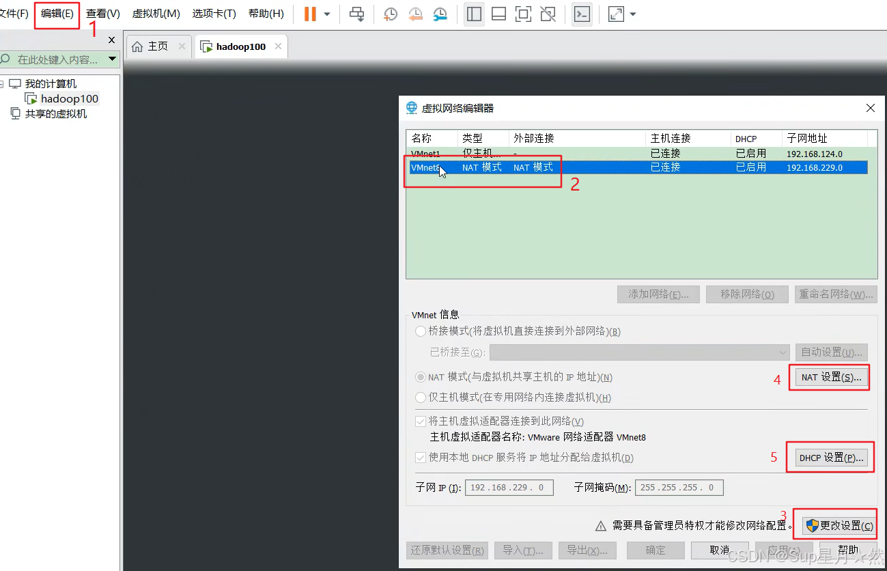Open the stretch display dropdown arrow

633,14
